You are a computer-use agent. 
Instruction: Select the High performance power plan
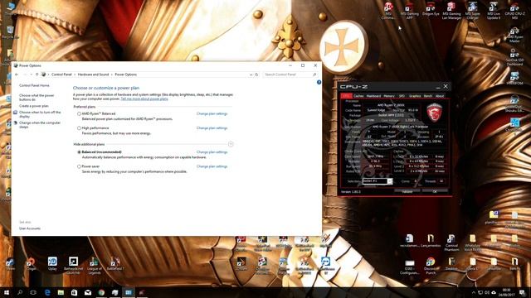(79, 128)
